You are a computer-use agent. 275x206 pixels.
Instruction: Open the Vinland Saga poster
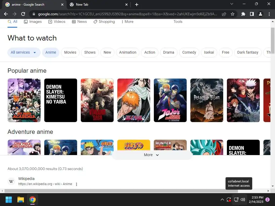coord(97,100)
